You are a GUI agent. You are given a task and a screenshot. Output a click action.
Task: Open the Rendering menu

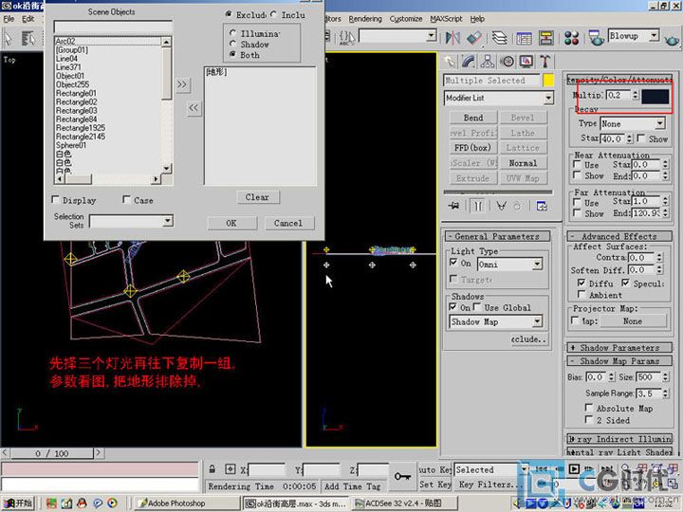pyautogui.click(x=365, y=18)
